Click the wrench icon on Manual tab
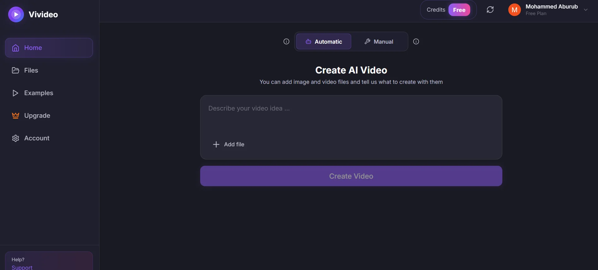Image resolution: width=598 pixels, height=270 pixels. [367, 41]
